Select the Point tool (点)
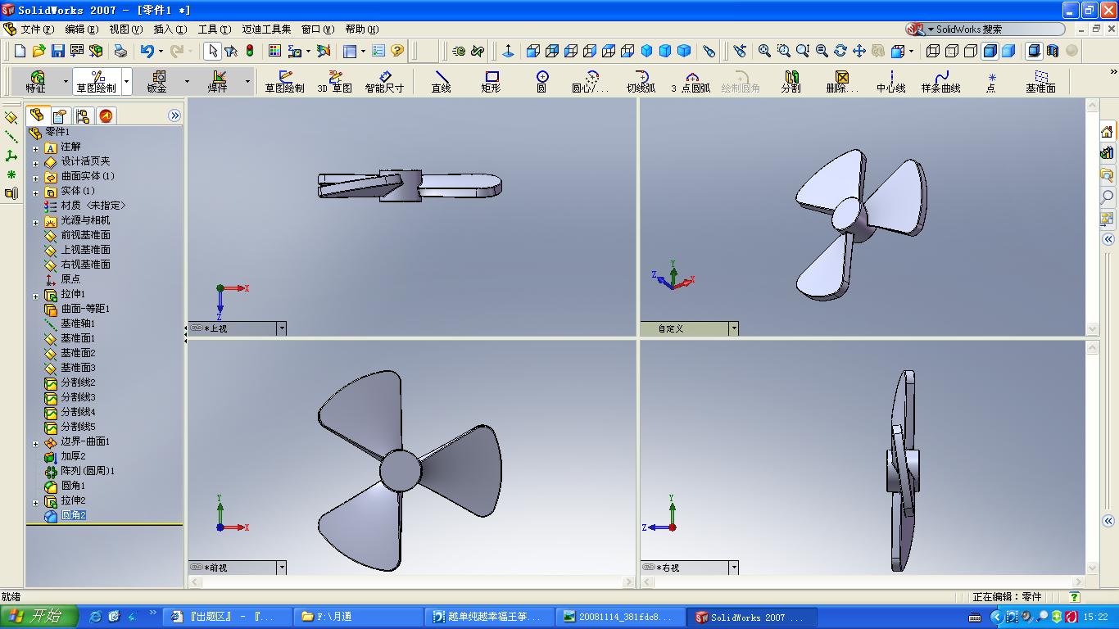 [x=991, y=82]
